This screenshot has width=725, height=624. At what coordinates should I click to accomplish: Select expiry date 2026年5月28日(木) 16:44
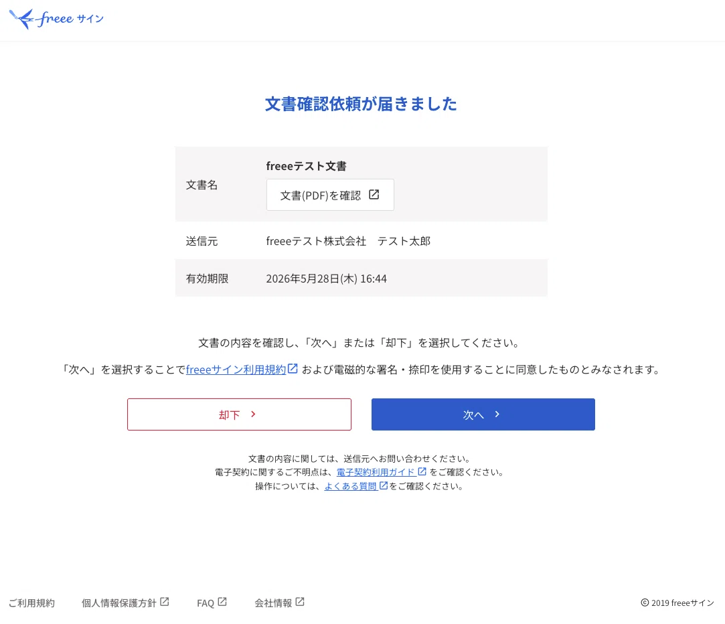327,279
